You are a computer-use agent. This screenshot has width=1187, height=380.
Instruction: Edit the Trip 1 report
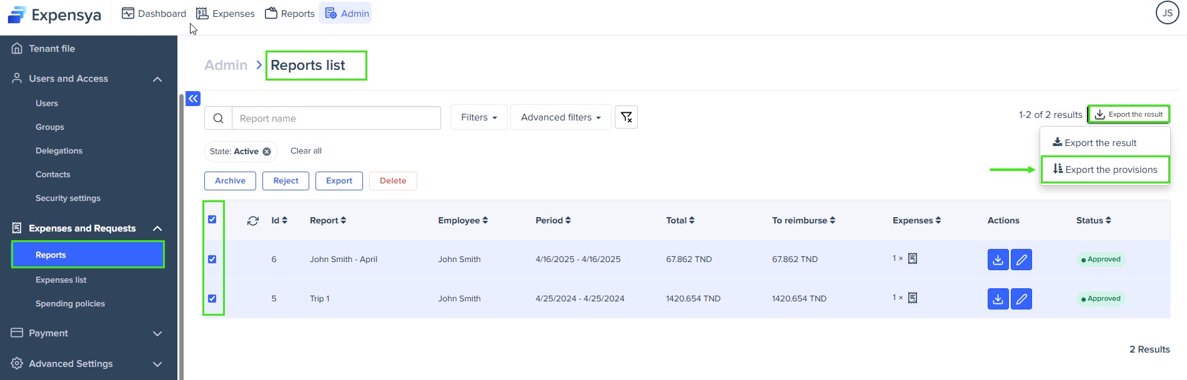(x=1021, y=299)
